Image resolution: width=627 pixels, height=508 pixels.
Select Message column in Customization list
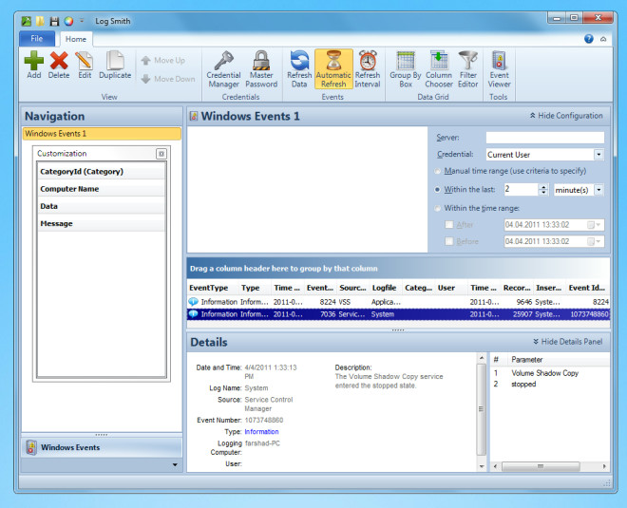coord(101,223)
